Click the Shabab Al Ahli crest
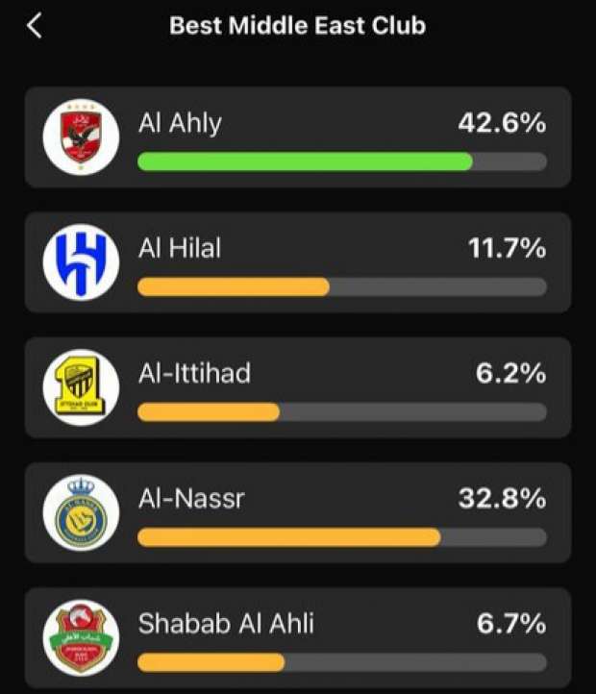 [x=81, y=638]
